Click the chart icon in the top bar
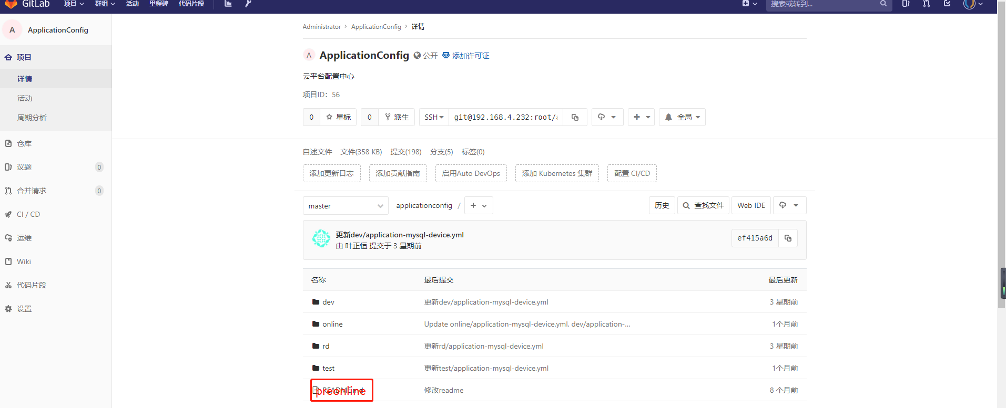 click(x=228, y=4)
